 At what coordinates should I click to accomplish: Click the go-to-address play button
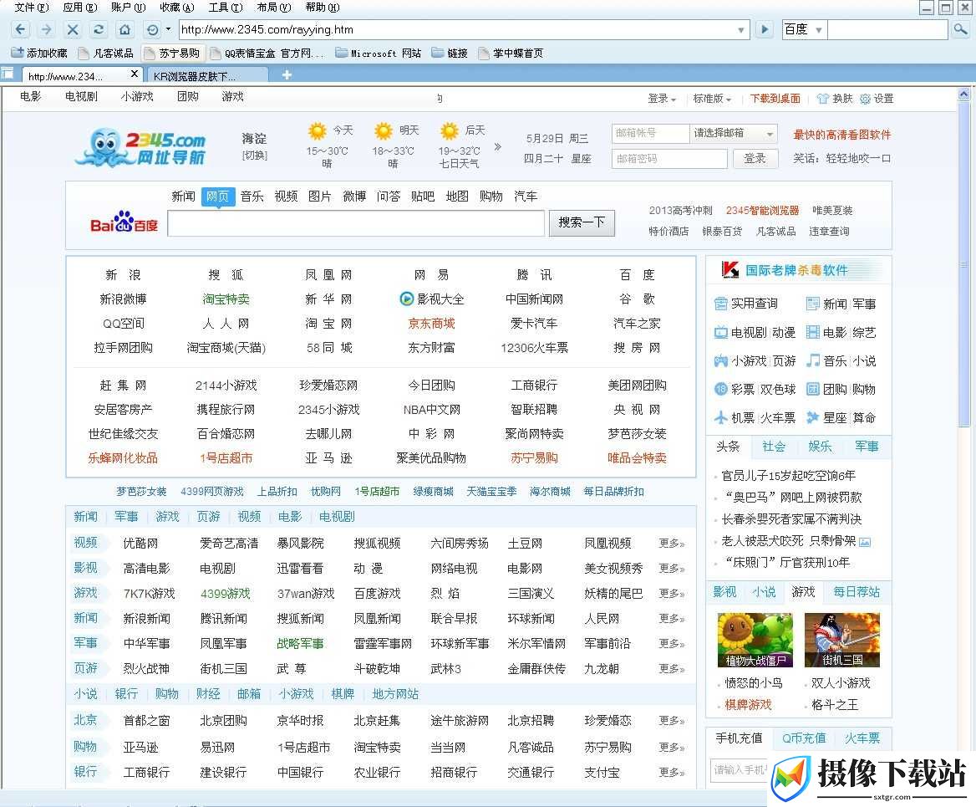(765, 29)
